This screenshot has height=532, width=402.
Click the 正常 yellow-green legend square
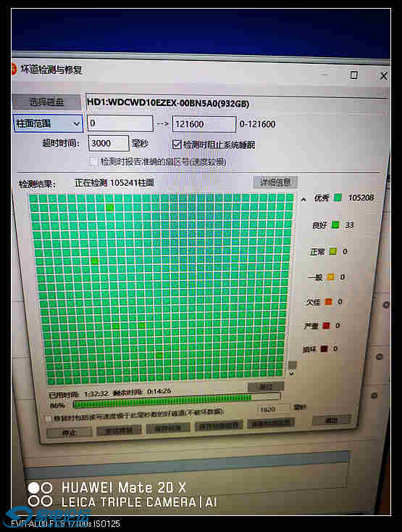[333, 251]
